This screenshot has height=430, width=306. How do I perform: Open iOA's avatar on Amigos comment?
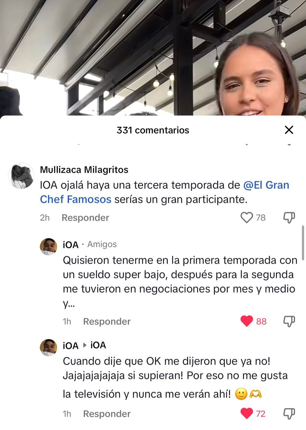click(x=48, y=246)
